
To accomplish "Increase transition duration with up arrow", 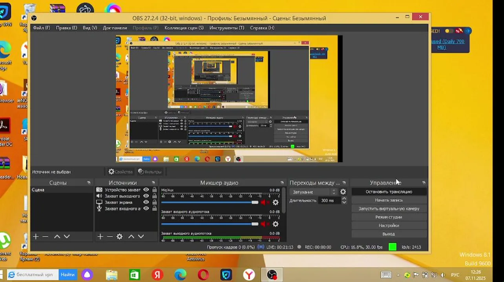I will click(x=344, y=199).
